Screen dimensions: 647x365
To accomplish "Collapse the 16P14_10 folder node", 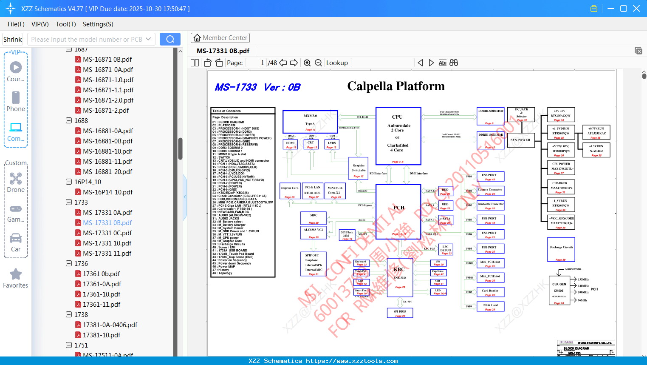I will tap(69, 182).
